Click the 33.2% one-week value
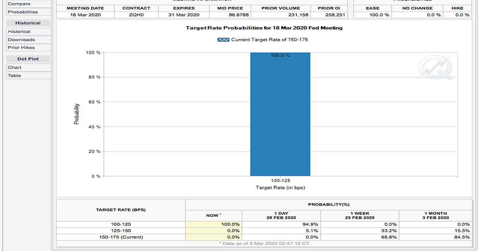 (389, 231)
